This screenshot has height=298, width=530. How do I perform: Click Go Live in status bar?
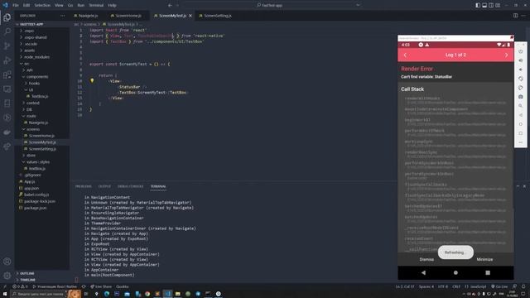click(499, 286)
